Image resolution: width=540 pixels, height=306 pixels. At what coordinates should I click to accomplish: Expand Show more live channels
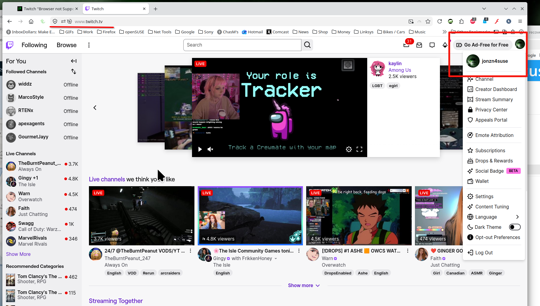304,285
